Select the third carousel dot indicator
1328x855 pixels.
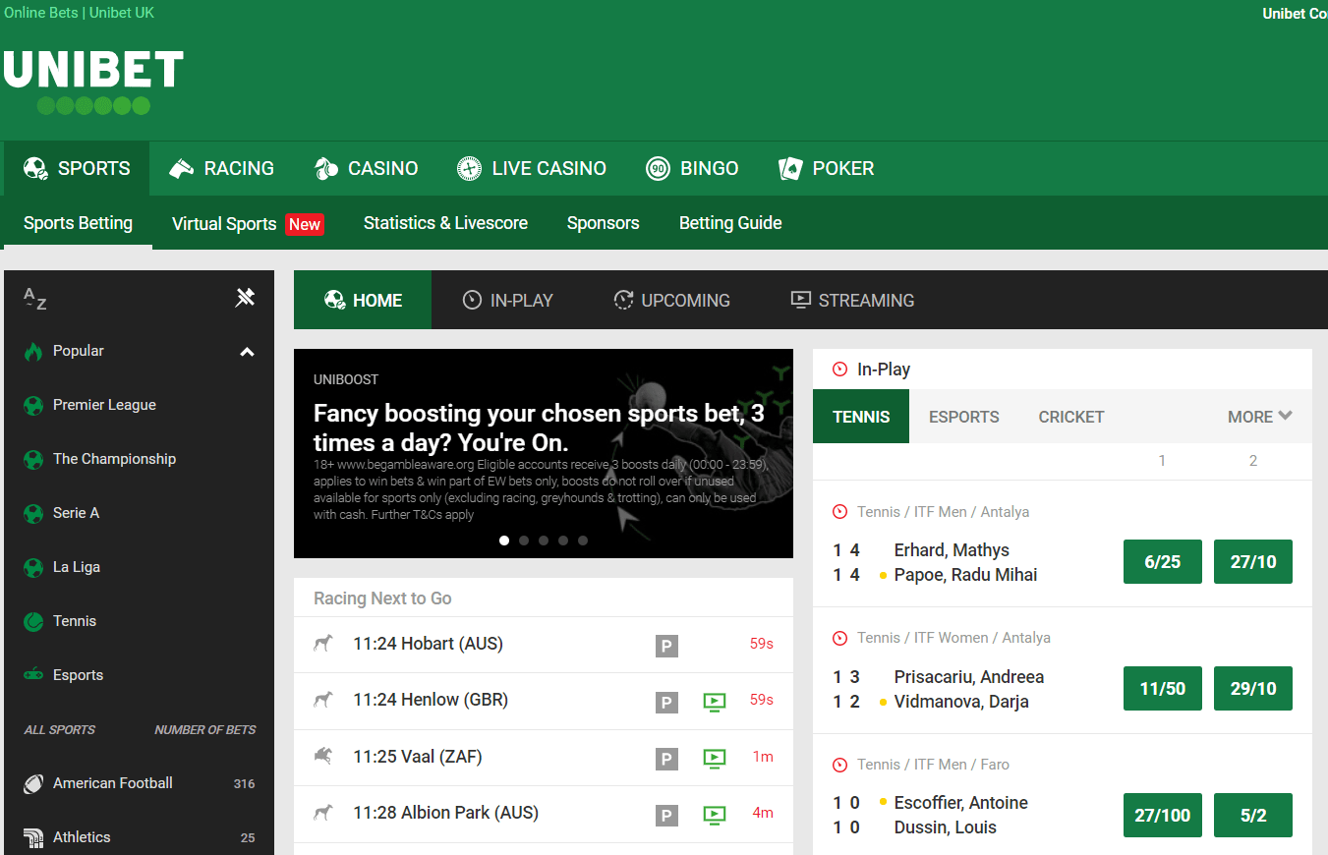point(544,541)
